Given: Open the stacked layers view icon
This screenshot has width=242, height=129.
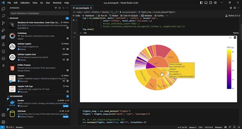Looking at the screenshot, I should pos(3,58).
